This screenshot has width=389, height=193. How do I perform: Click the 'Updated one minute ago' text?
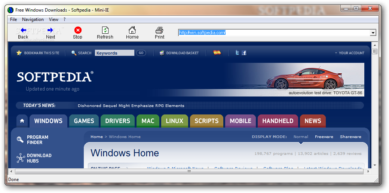53,89
